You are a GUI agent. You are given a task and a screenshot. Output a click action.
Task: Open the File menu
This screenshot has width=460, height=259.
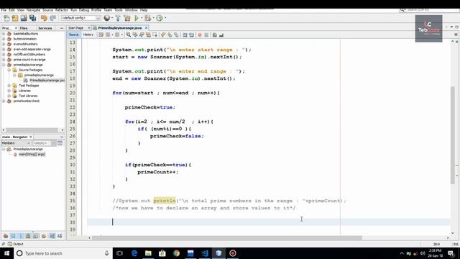point(4,10)
